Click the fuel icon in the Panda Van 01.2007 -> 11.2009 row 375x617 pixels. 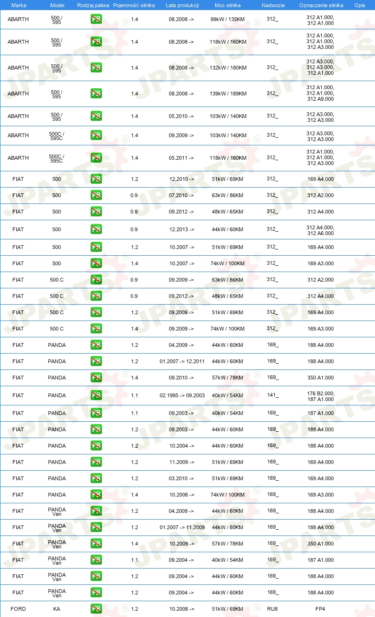pos(96,527)
